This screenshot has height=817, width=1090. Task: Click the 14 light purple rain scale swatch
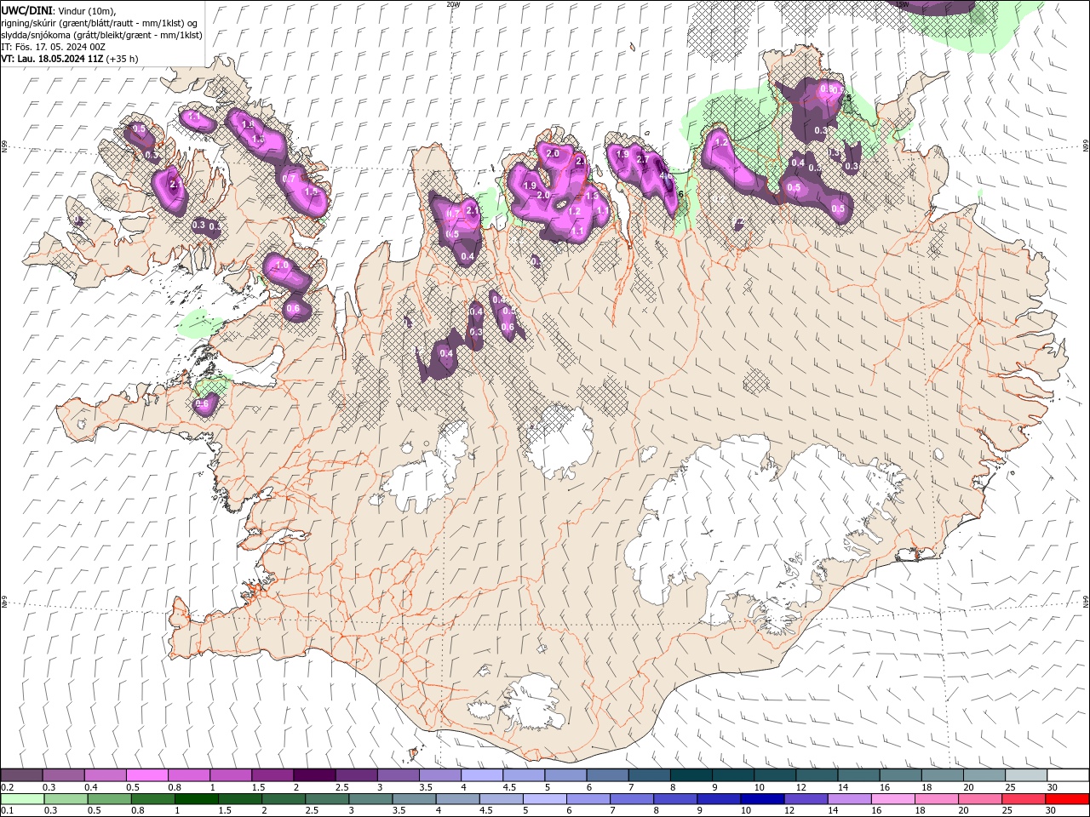pos(850,798)
